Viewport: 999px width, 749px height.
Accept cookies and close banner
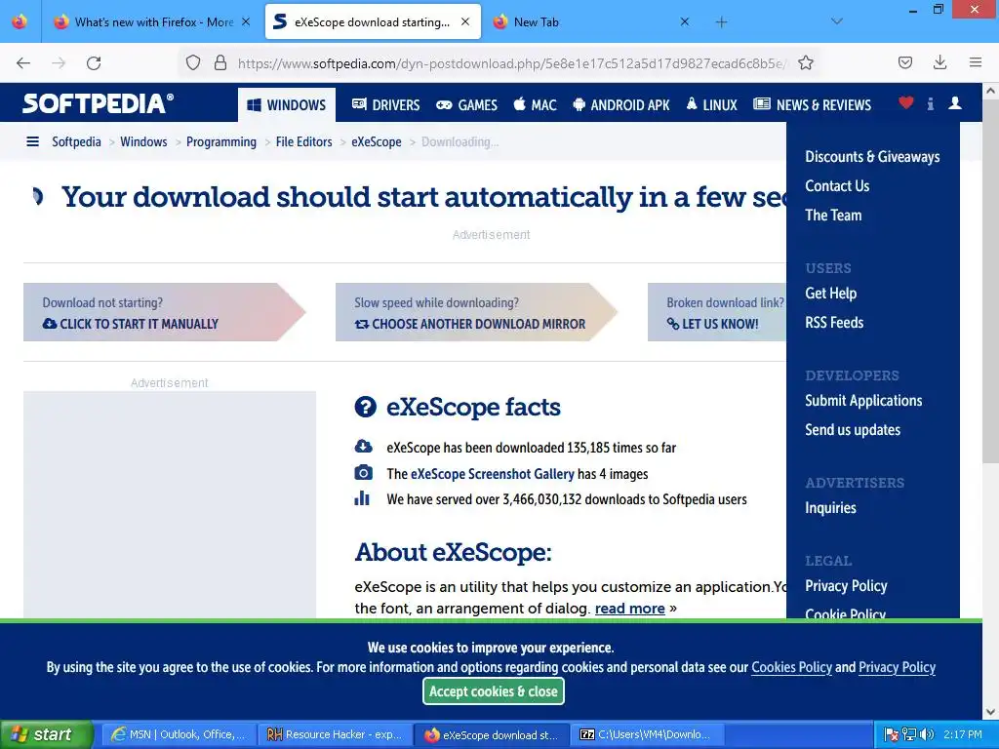click(x=493, y=691)
